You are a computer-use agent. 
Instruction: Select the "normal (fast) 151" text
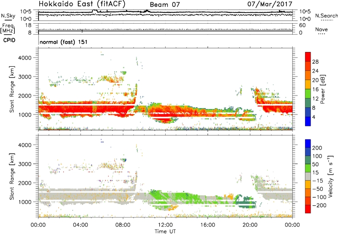64,42
